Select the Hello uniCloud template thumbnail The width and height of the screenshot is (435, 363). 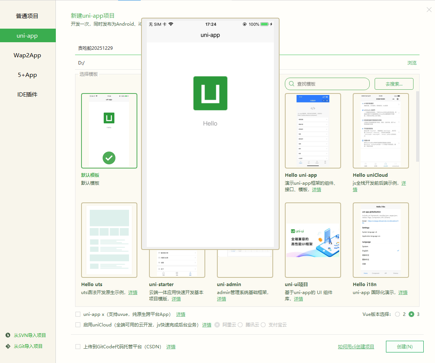tap(381, 130)
